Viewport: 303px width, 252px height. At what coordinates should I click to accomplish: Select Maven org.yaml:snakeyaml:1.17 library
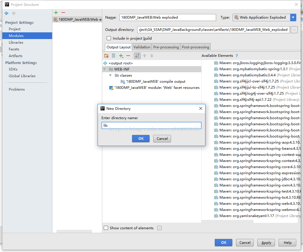[257, 216]
